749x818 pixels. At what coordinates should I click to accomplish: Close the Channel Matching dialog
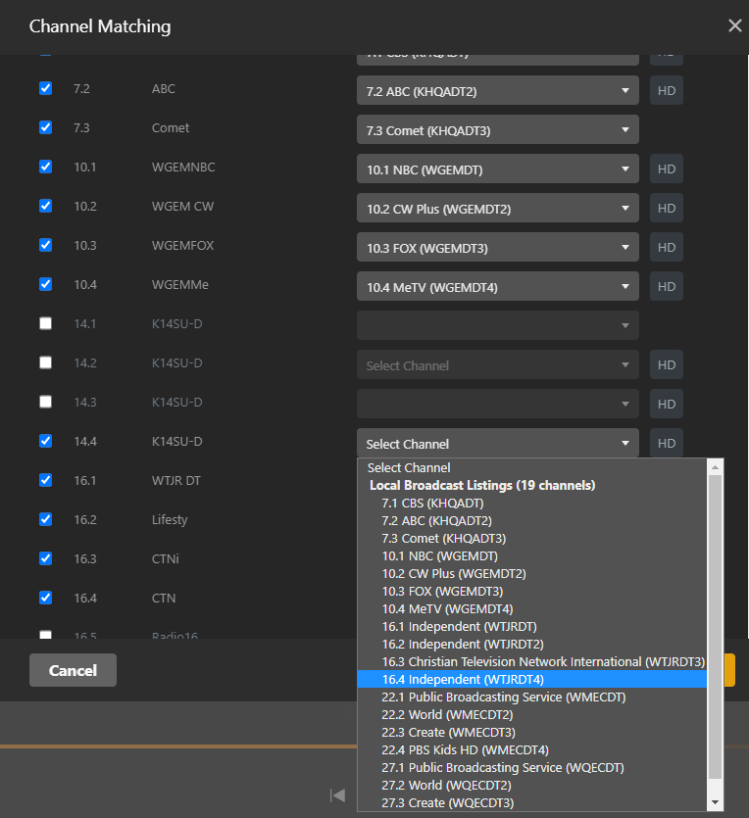735,25
